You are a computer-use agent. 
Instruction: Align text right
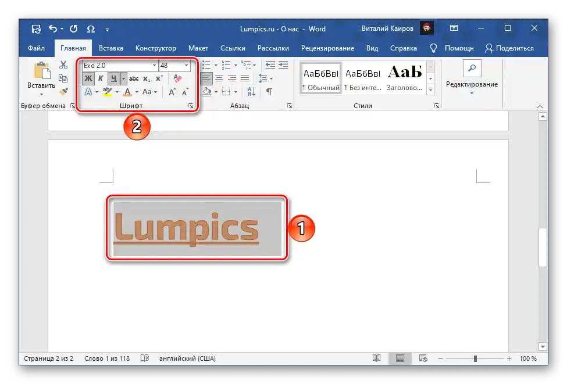point(232,78)
